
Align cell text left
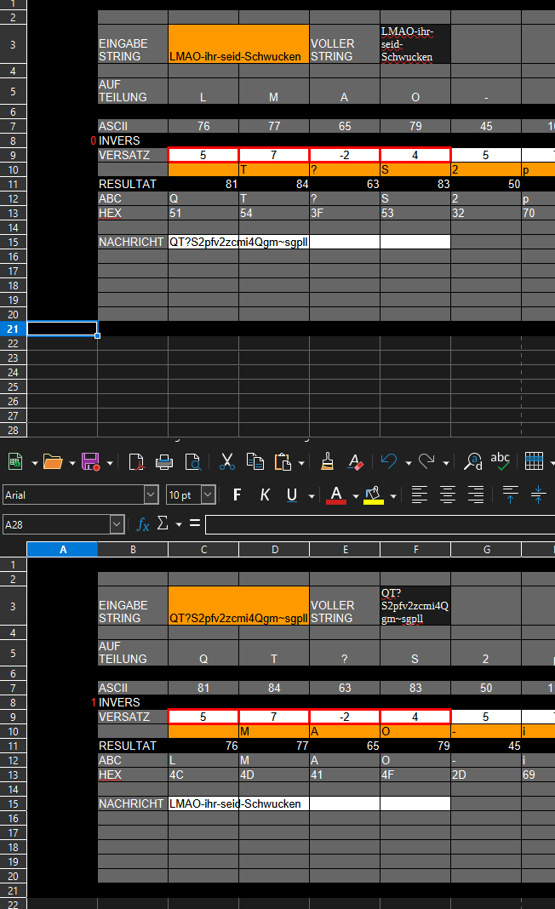tap(420, 495)
